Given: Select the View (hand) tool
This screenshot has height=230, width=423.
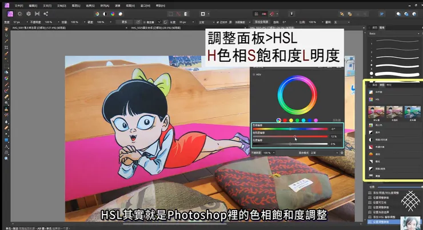Looking at the screenshot, I should tap(6, 29).
